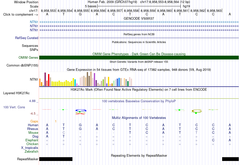
Task: Click the cyan bar in GTEx chart
Action: click(x=75, y=83)
